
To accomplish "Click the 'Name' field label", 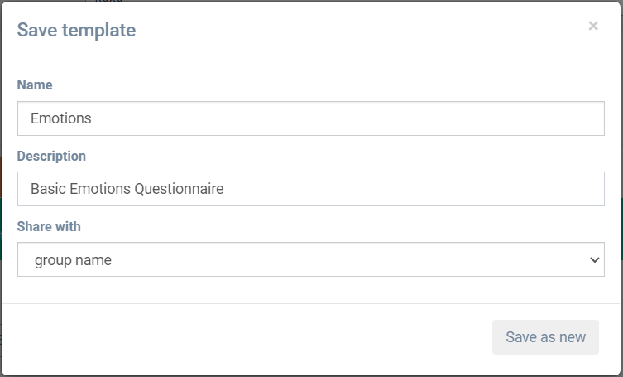I will tap(35, 85).
